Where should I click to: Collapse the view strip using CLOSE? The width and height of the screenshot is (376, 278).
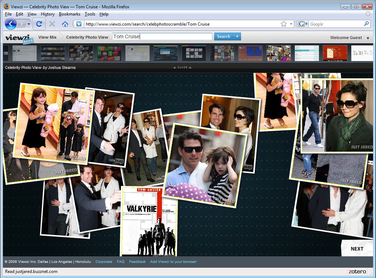coord(182,68)
